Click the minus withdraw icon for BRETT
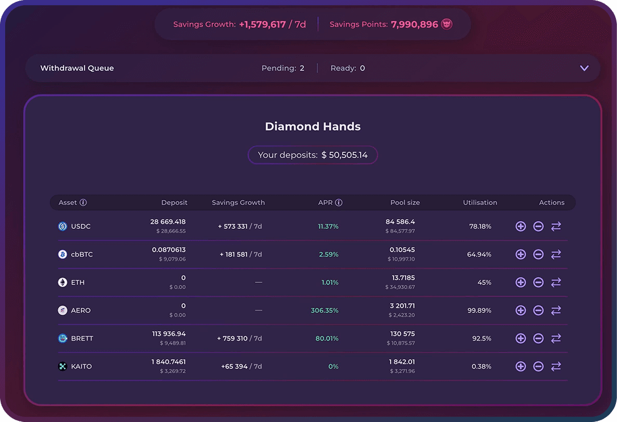This screenshot has height=422, width=617. point(538,338)
